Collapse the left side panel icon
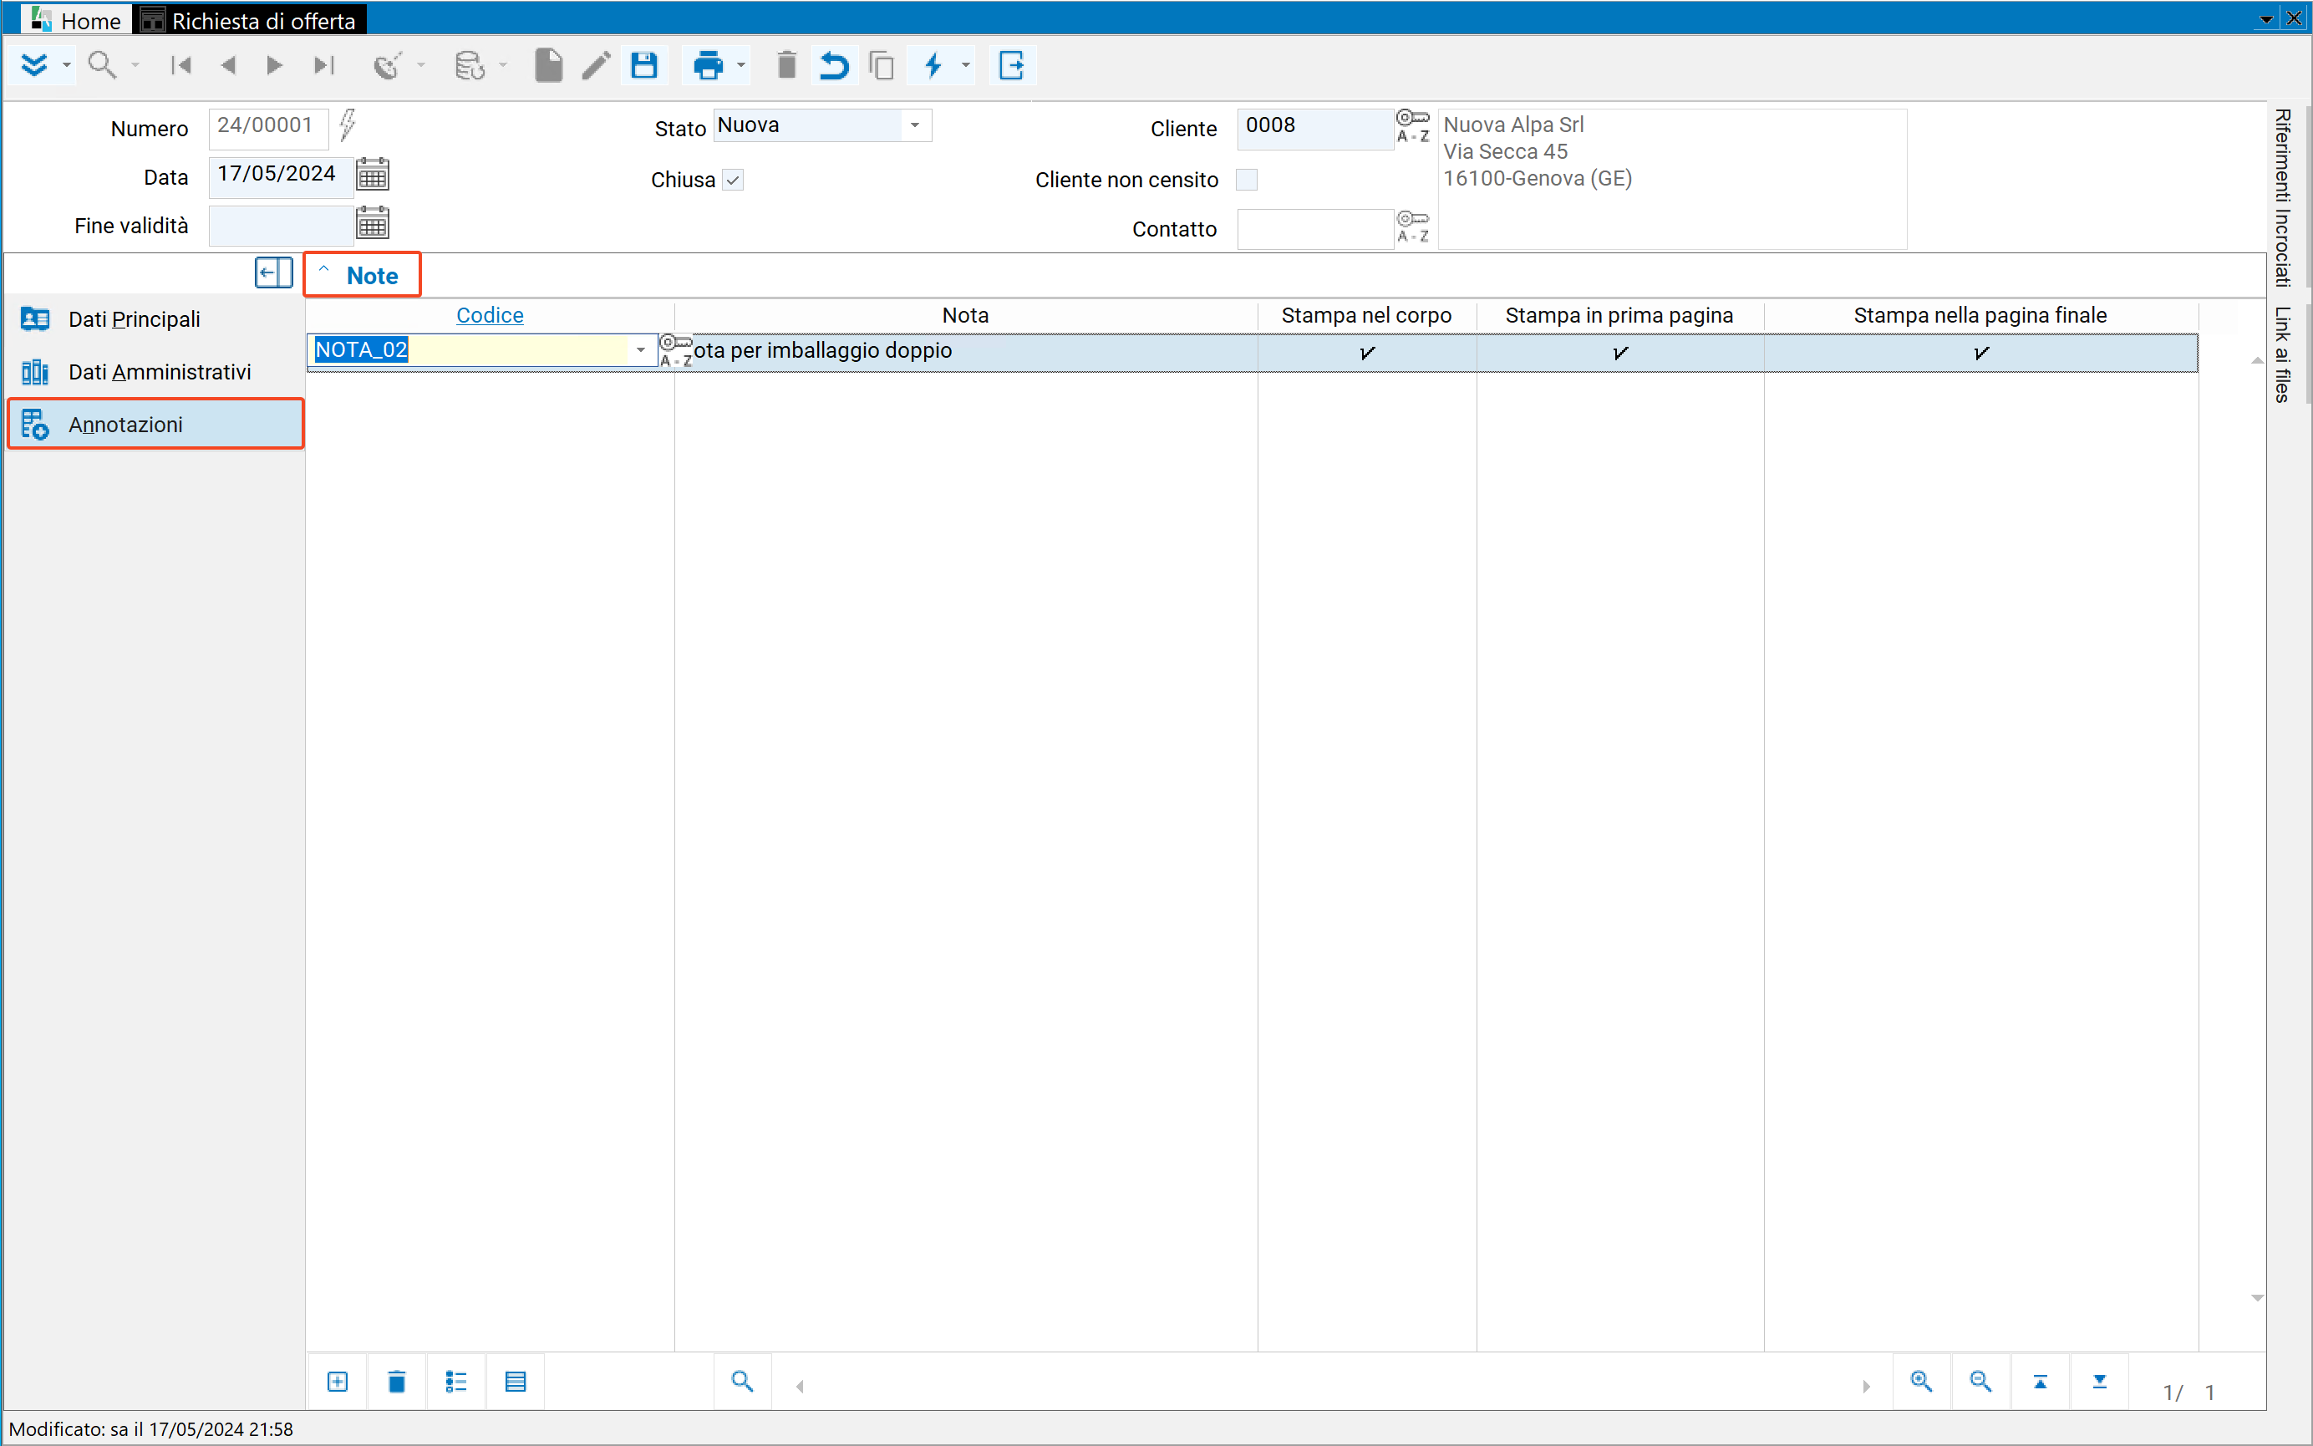The image size is (2313, 1446). tap(273, 272)
